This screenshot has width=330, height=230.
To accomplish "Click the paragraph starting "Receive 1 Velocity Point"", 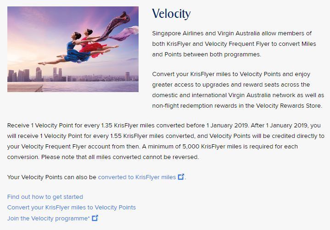I will [165, 141].
